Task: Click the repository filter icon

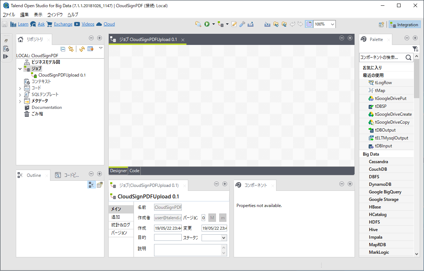Action: point(90,49)
